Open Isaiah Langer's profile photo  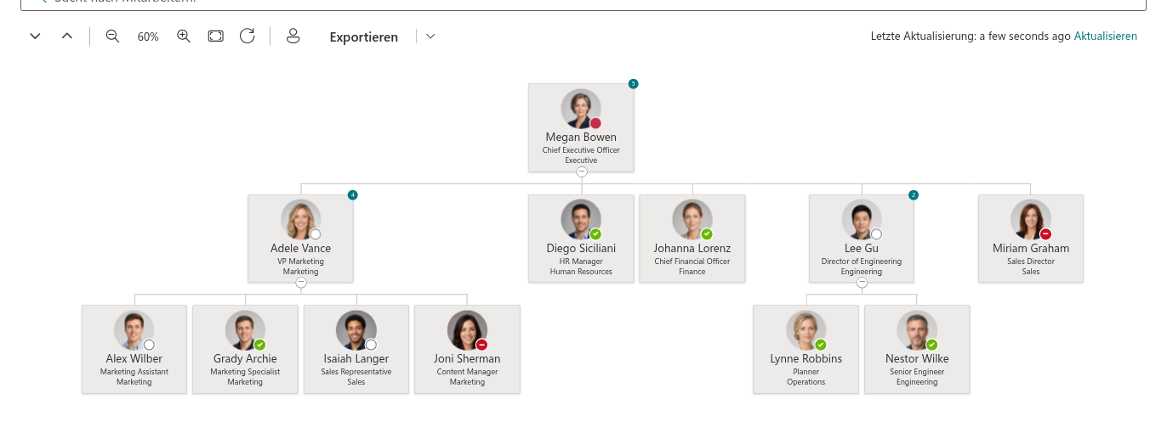[356, 330]
